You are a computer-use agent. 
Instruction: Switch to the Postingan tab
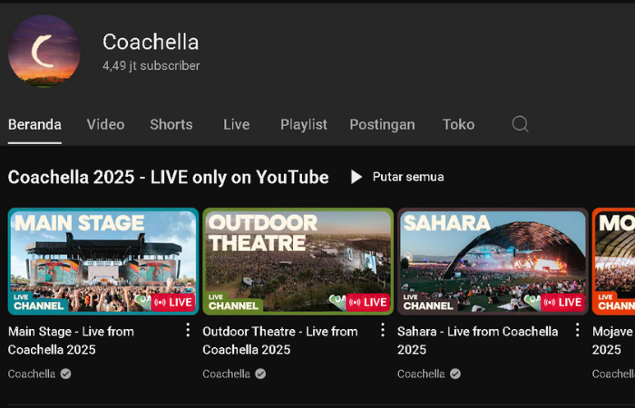[x=382, y=125]
